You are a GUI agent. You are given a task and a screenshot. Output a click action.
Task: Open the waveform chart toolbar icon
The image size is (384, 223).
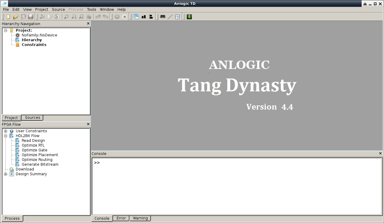pyautogui.click(x=178, y=17)
